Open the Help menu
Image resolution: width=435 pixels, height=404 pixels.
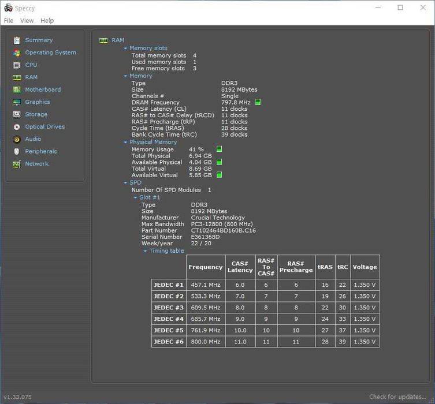click(47, 21)
